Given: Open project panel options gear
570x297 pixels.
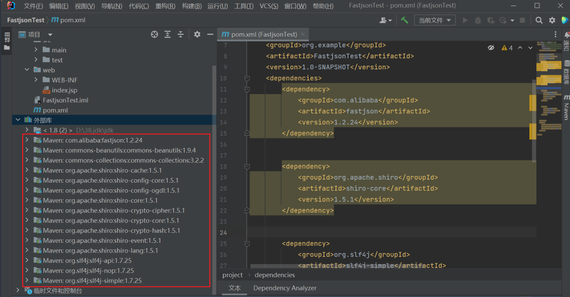Looking at the screenshot, I should coord(197,34).
